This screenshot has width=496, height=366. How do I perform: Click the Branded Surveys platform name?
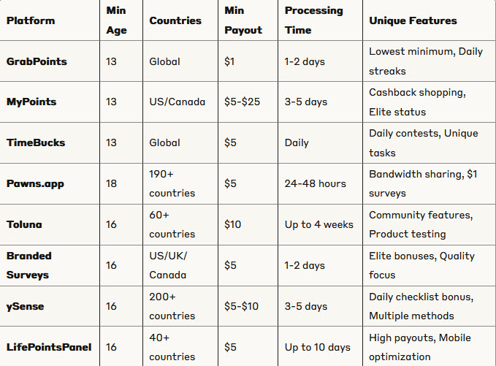coord(28,265)
